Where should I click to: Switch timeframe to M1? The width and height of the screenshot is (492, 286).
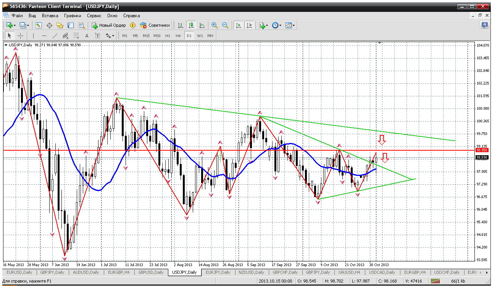[x=125, y=36]
